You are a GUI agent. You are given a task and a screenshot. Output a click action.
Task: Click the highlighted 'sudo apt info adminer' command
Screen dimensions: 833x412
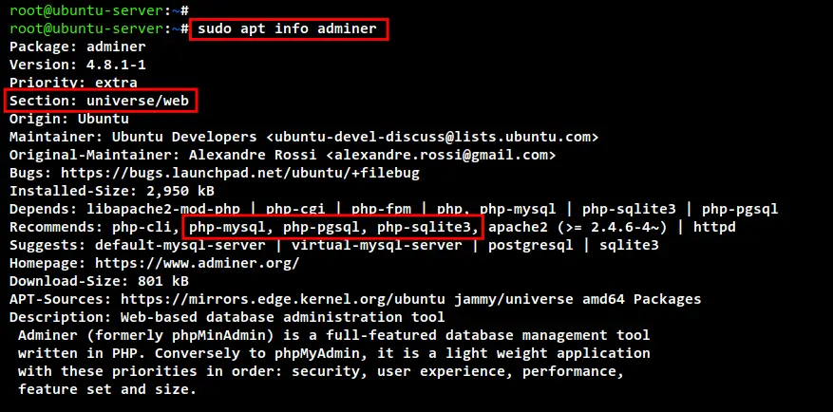click(289, 28)
